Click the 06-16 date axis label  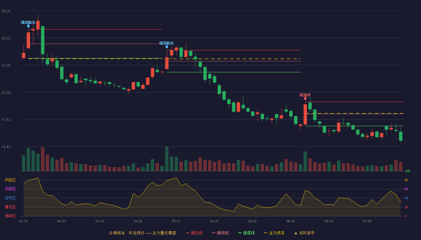point(290,221)
